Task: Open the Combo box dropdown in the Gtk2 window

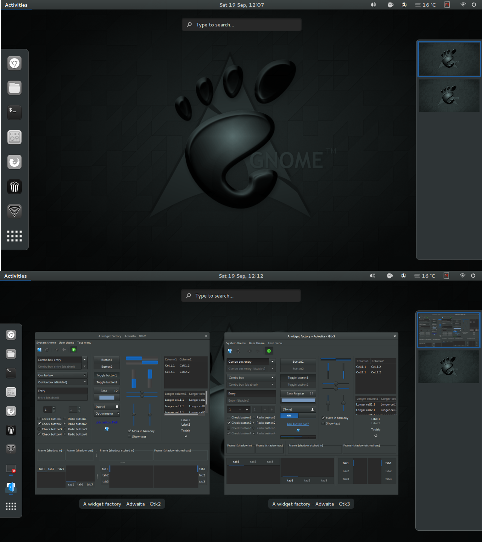Action: pyautogui.click(x=61, y=375)
